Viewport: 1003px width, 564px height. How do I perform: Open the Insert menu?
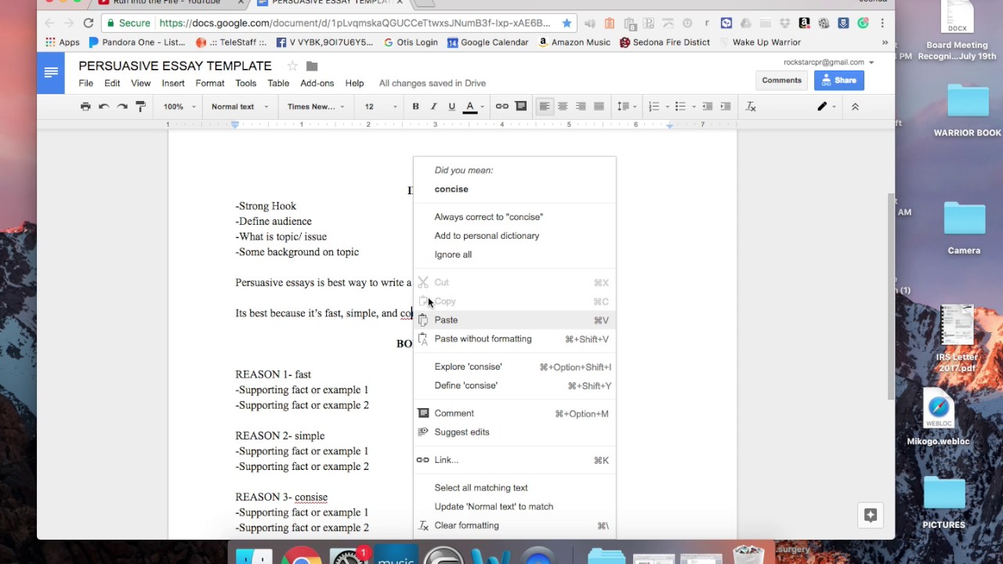tap(173, 83)
